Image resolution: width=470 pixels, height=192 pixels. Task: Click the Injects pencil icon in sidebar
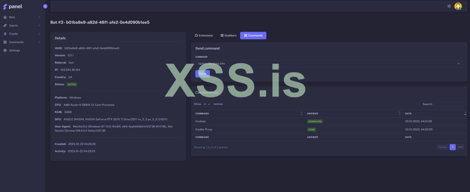(x=5, y=25)
